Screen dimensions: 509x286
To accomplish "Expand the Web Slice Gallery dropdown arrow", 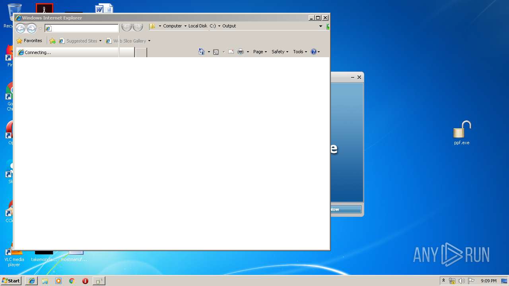I will click(149, 41).
